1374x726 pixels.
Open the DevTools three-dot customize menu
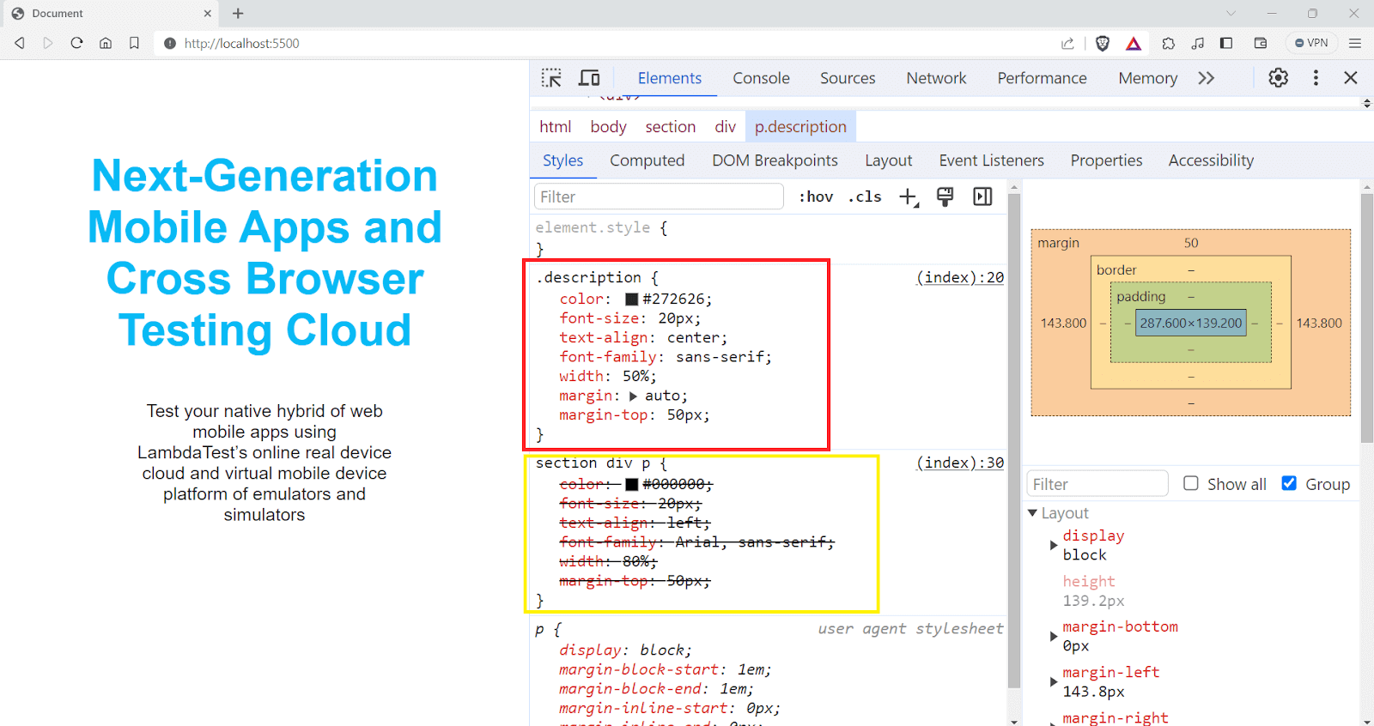1315,78
